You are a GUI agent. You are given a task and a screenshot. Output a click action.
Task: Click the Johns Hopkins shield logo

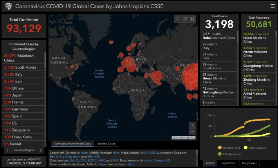tap(8, 6)
